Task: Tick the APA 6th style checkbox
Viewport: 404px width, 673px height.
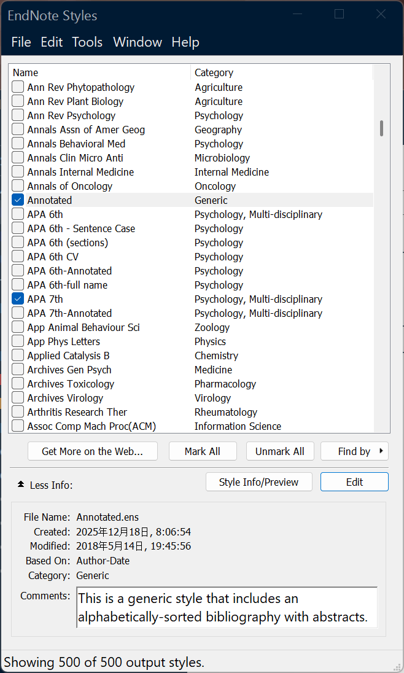Action: pos(18,214)
